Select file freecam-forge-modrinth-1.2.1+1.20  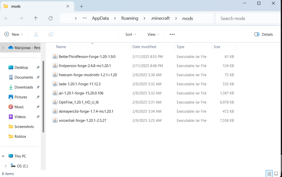[x=88, y=75]
